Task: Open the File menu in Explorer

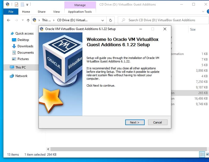Action: (x=11, y=12)
